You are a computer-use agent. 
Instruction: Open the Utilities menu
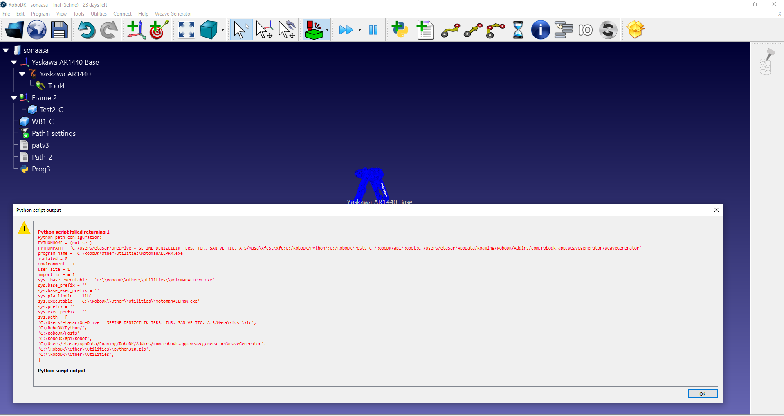pyautogui.click(x=99, y=14)
